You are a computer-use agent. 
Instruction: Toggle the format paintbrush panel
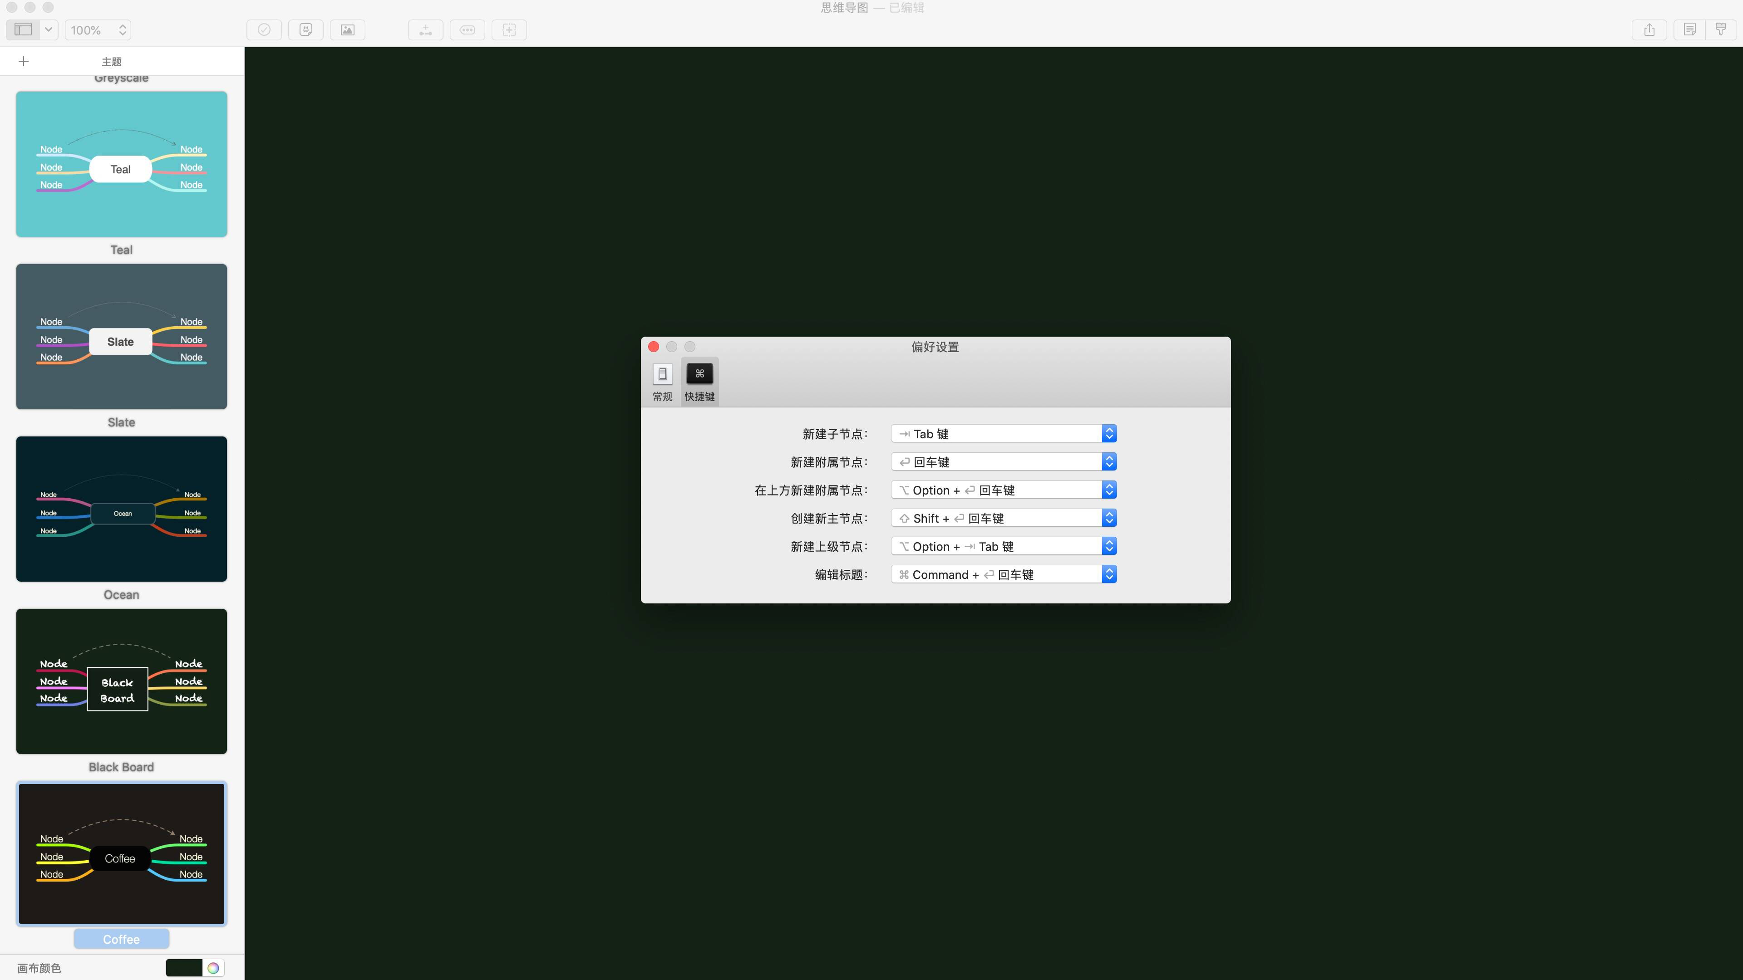tap(1721, 30)
